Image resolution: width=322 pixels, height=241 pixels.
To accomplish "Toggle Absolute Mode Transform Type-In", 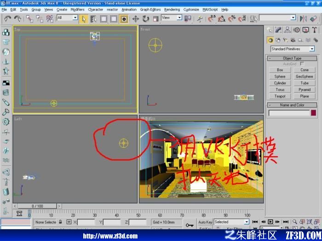I will pos(69,222).
